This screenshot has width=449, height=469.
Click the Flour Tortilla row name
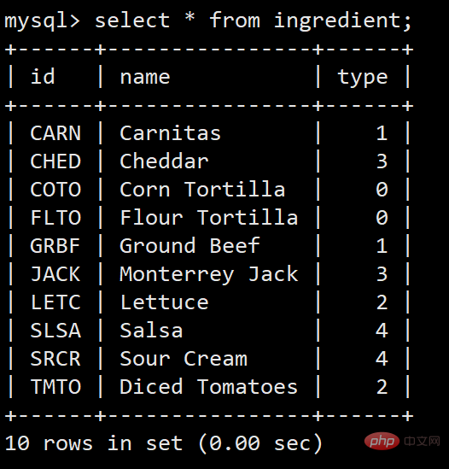[208, 217]
